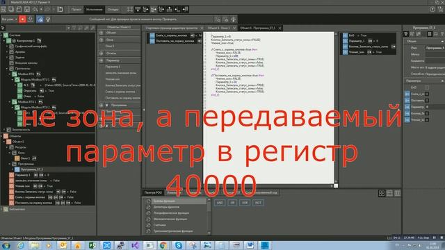
Task: Click the Windows Start button
Action: pyautogui.click(x=6, y=245)
